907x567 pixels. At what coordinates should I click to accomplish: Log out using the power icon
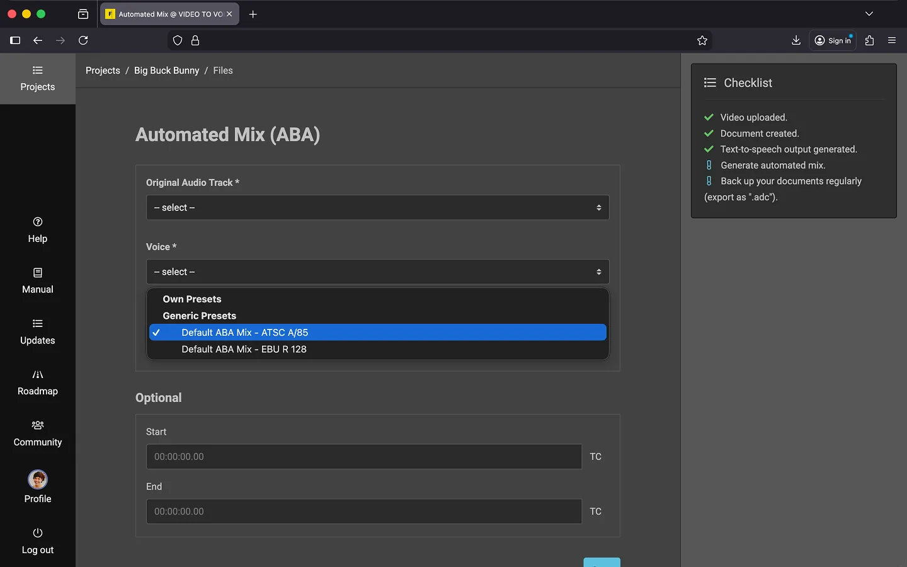tap(38, 533)
